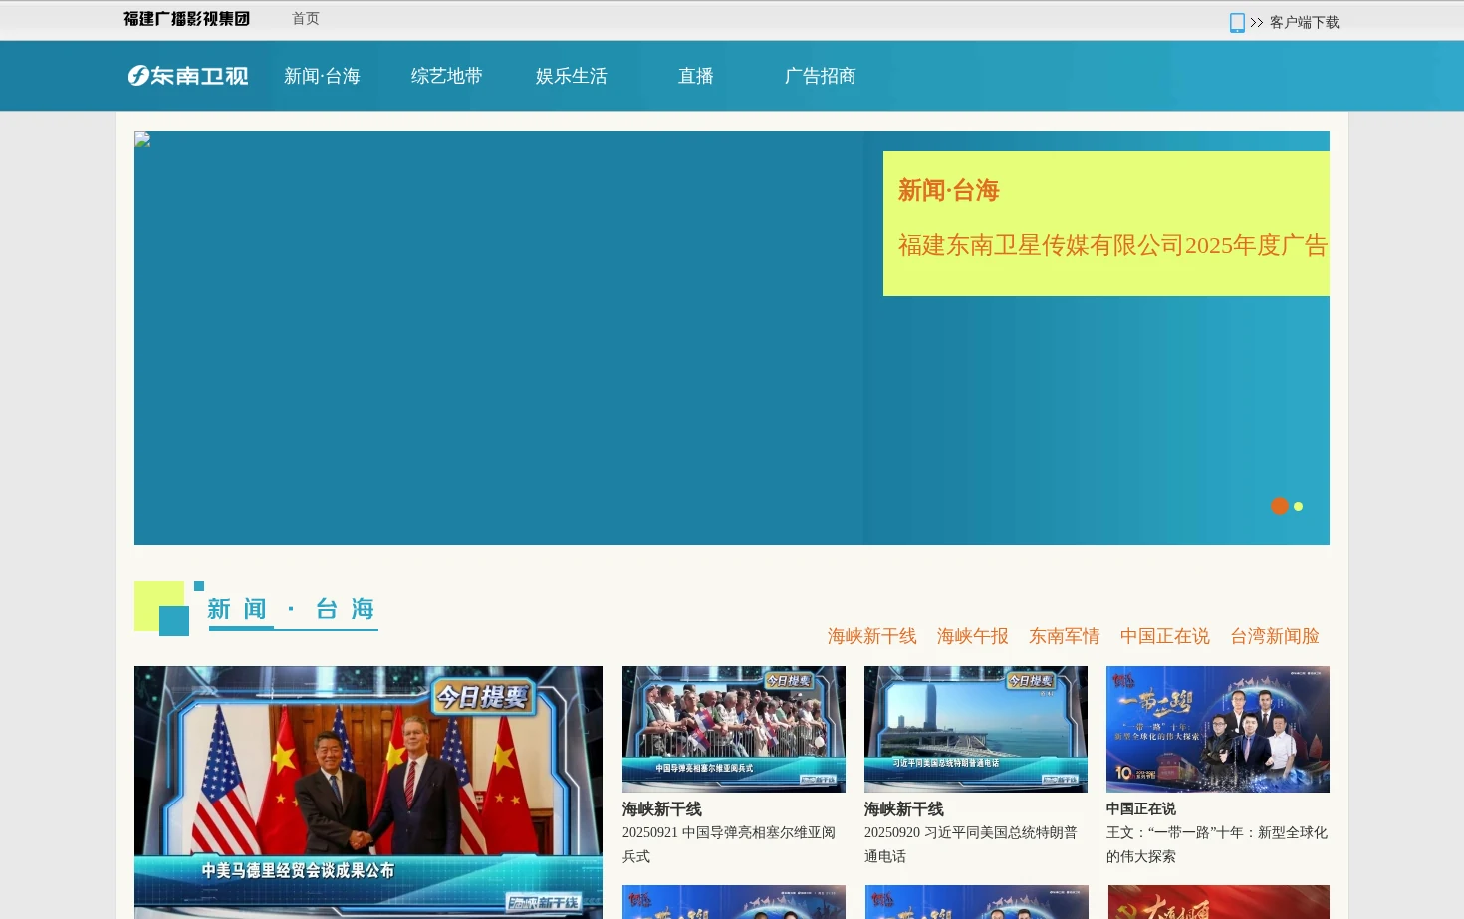Screen dimensions: 1464x919
Task: Switch to the 海峡午报 sub-tab
Action: coord(972,636)
